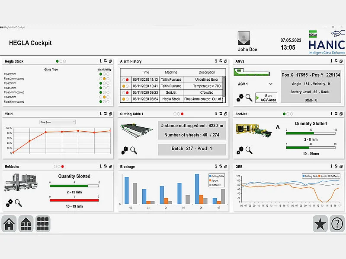Screen dimensions: 346x259
Task: Open ReMaster settings gears icon
Action: [x=9, y=203]
